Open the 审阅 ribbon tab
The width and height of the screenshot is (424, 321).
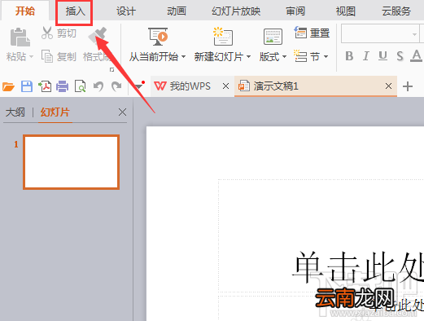pyautogui.click(x=295, y=11)
